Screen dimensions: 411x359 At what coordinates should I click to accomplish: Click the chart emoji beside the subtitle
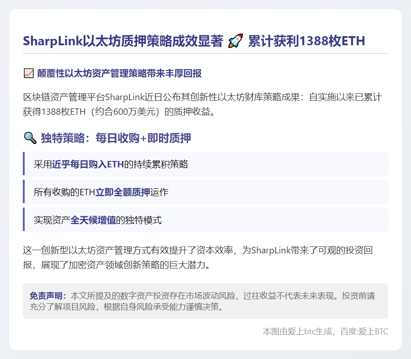28,74
